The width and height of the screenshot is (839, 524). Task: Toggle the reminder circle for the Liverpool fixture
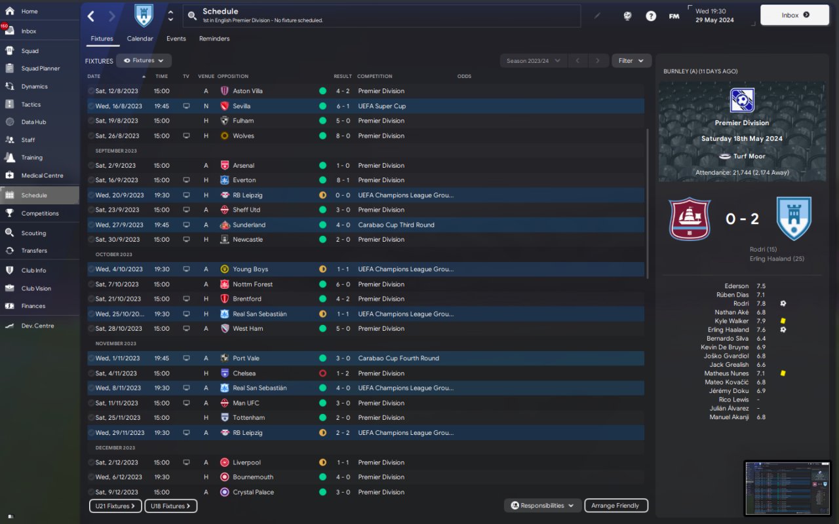(91, 462)
